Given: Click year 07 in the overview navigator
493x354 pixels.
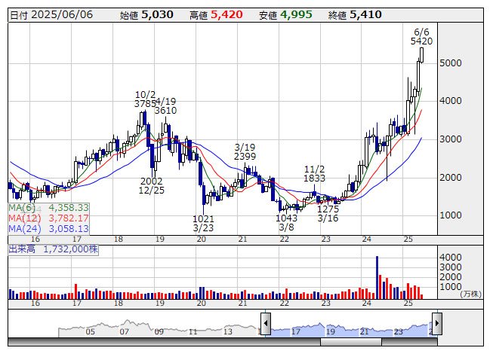Looking at the screenshot, I should (x=124, y=331).
